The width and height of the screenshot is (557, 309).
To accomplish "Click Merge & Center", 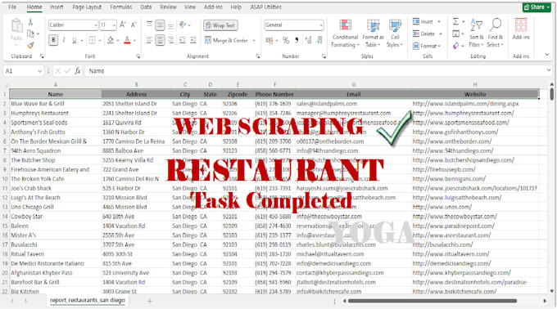I will tap(226, 40).
